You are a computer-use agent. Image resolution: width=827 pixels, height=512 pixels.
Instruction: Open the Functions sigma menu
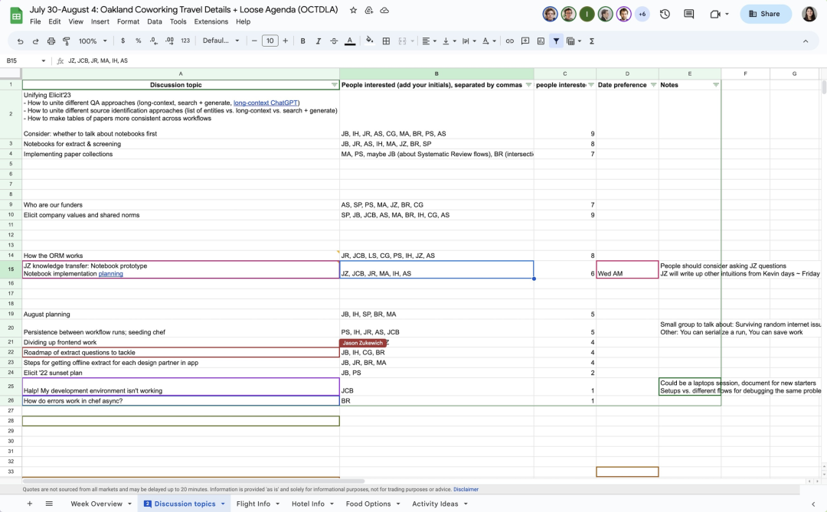[x=592, y=41]
